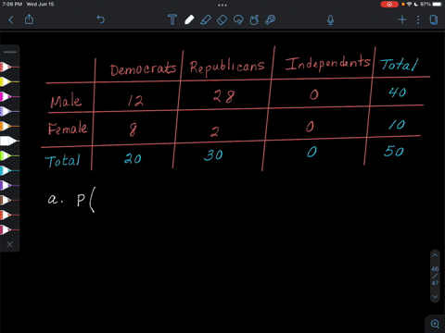Add new content with the plus icon
445x333 pixels.
pos(402,20)
